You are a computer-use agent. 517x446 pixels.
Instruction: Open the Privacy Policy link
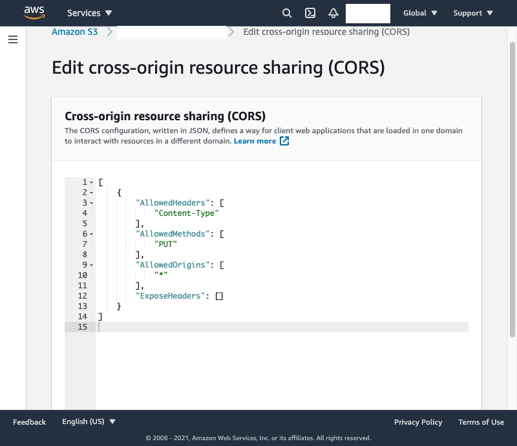418,422
